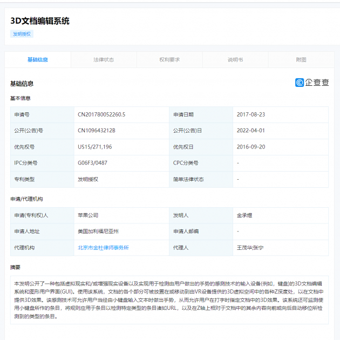This screenshot has width=340, height=340.
Task: Click the 发明人 label cell
Action: tap(201, 215)
